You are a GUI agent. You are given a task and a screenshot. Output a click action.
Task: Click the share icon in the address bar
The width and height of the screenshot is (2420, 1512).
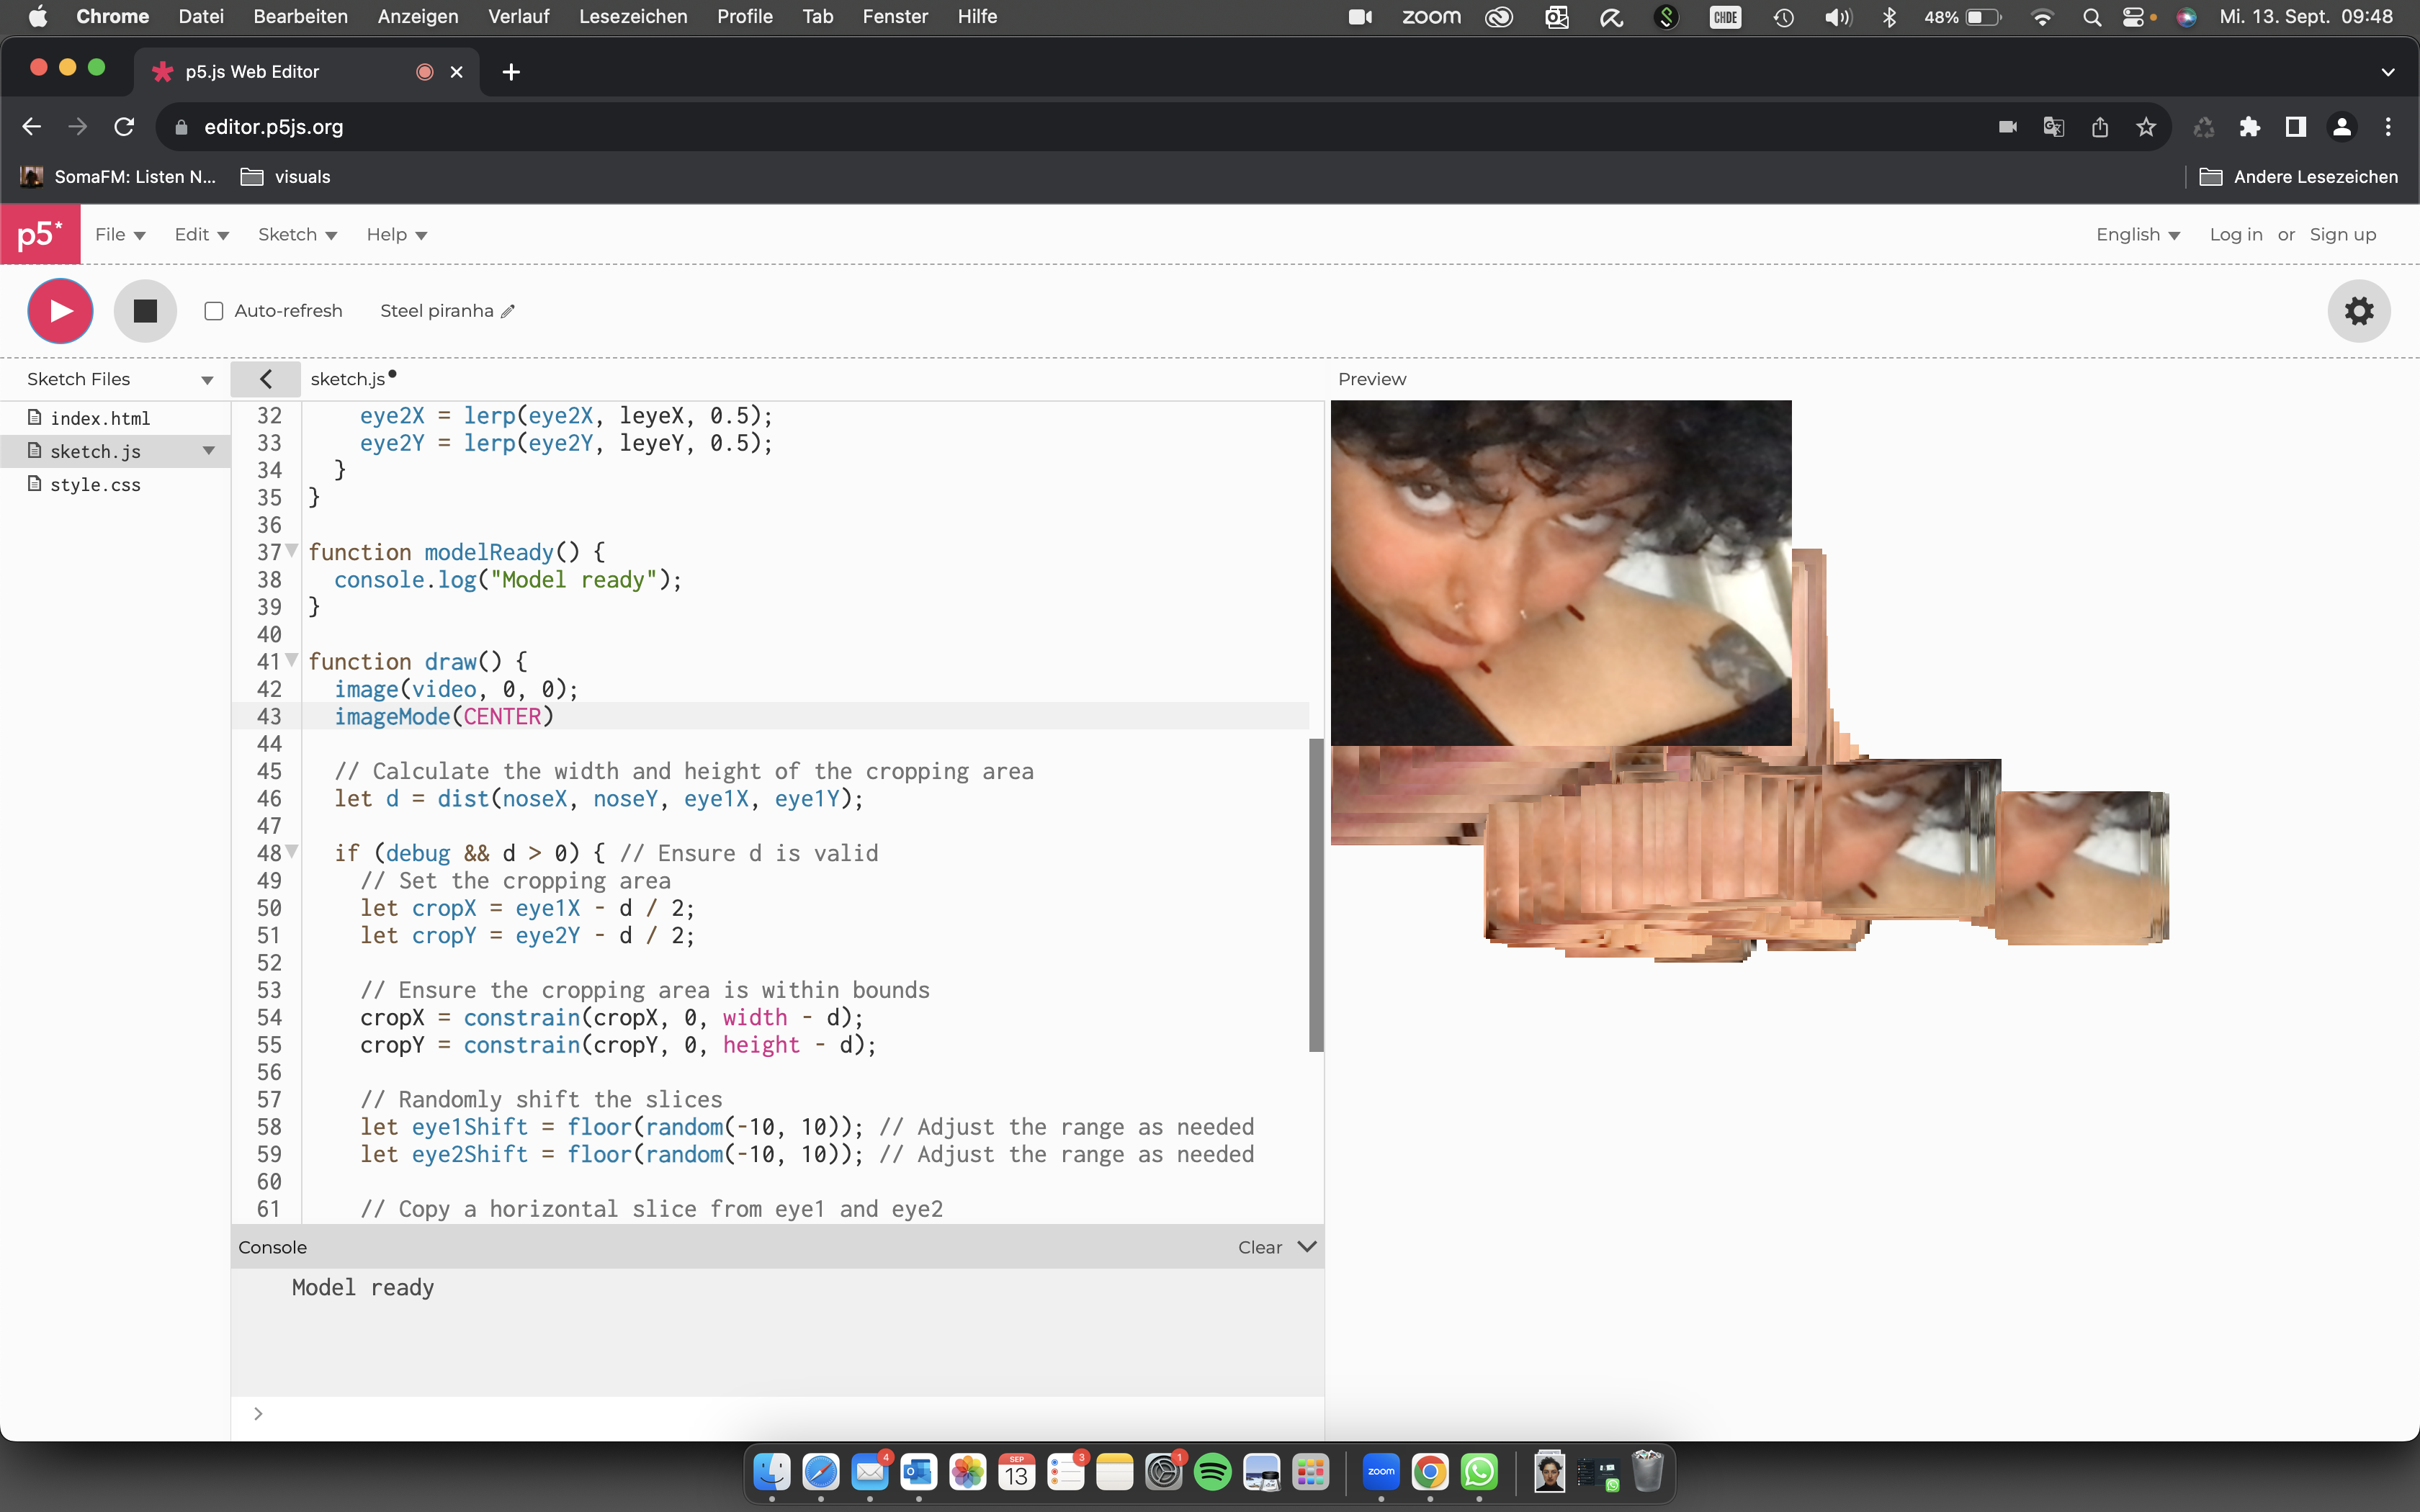pyautogui.click(x=2099, y=126)
